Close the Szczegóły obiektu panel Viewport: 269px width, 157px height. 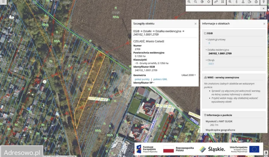coord(195,24)
